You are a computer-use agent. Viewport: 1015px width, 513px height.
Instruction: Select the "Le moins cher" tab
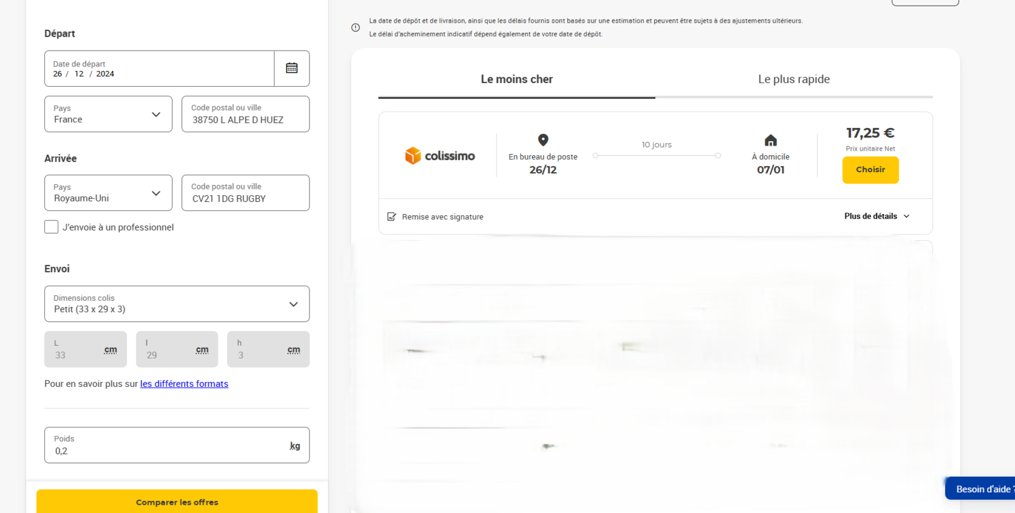[x=516, y=80]
